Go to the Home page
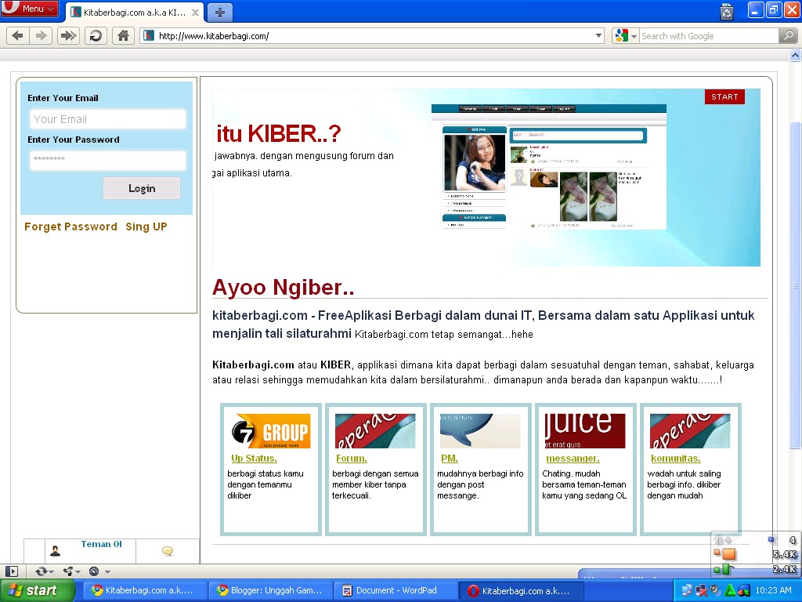Image resolution: width=802 pixels, height=602 pixels. [x=123, y=35]
